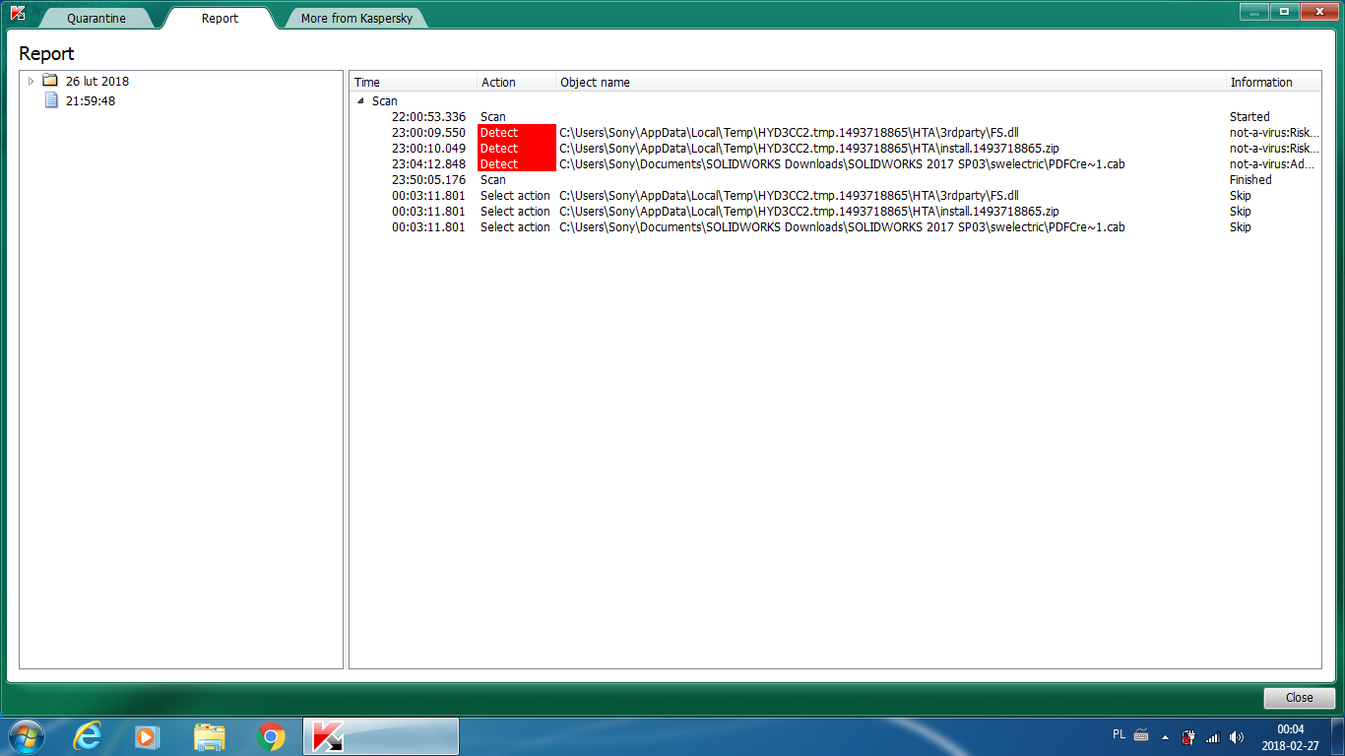Click the Finished status text
Screen dimensions: 1345x756
click(x=1250, y=179)
